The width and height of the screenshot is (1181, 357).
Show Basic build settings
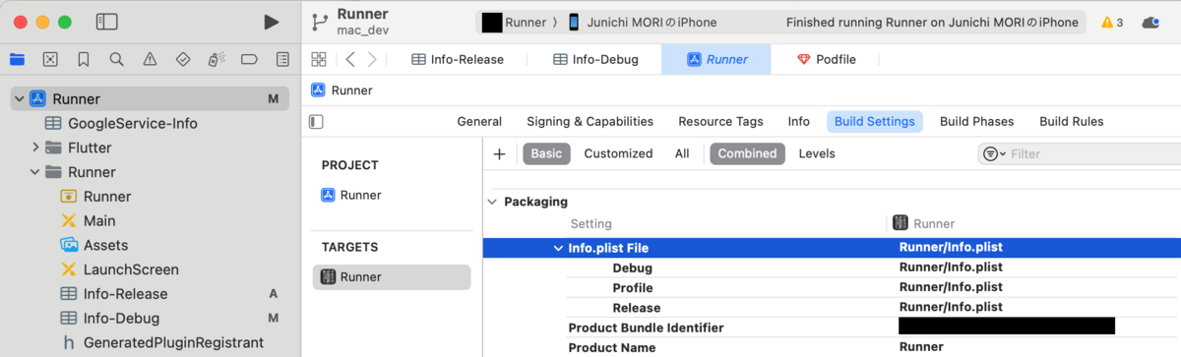(547, 153)
